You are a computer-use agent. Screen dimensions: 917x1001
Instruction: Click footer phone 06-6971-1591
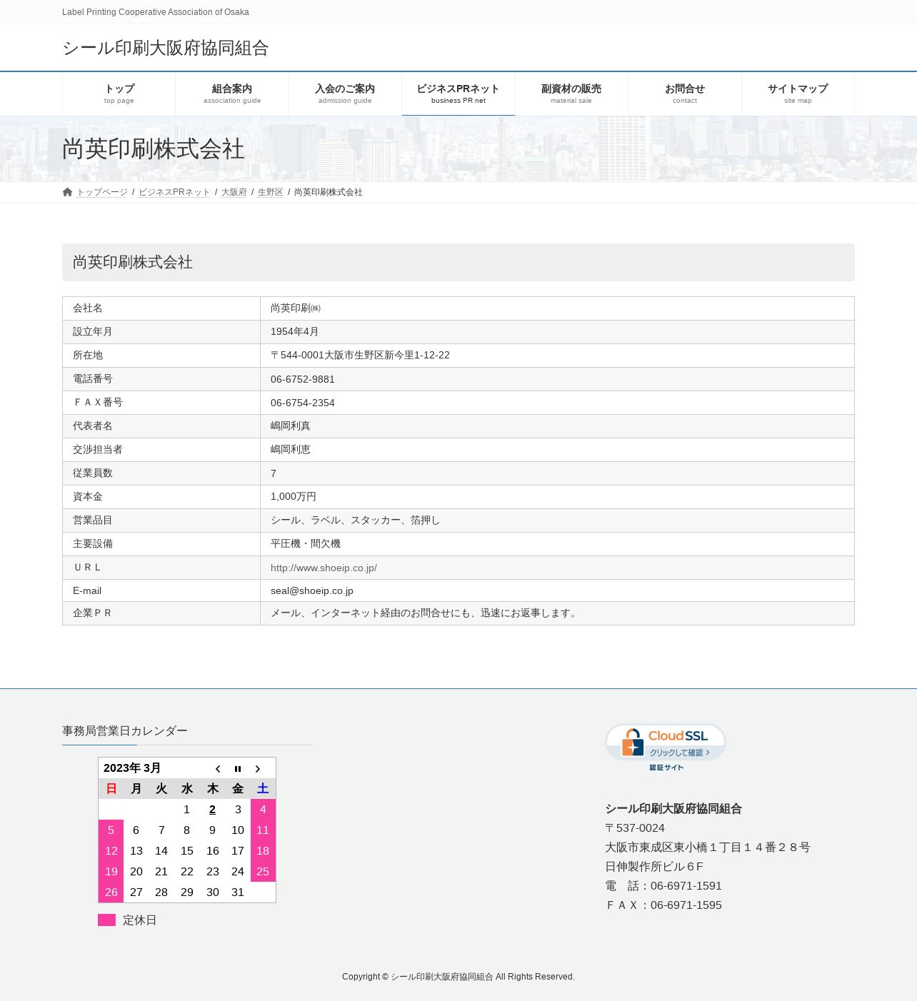[686, 886]
